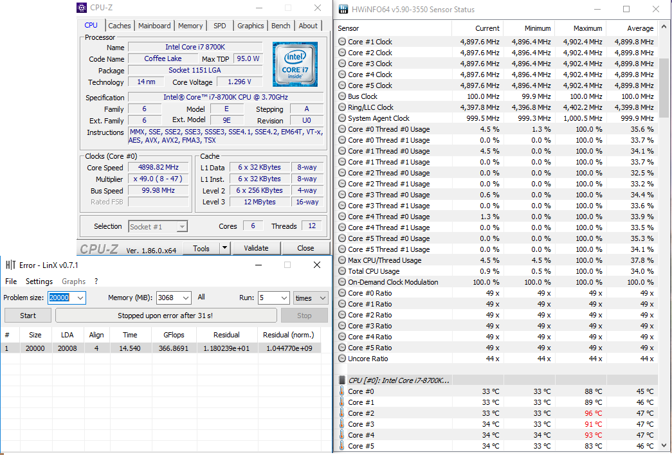
Task: Click Core #1 temperature thermometer icon
Action: 342,402
